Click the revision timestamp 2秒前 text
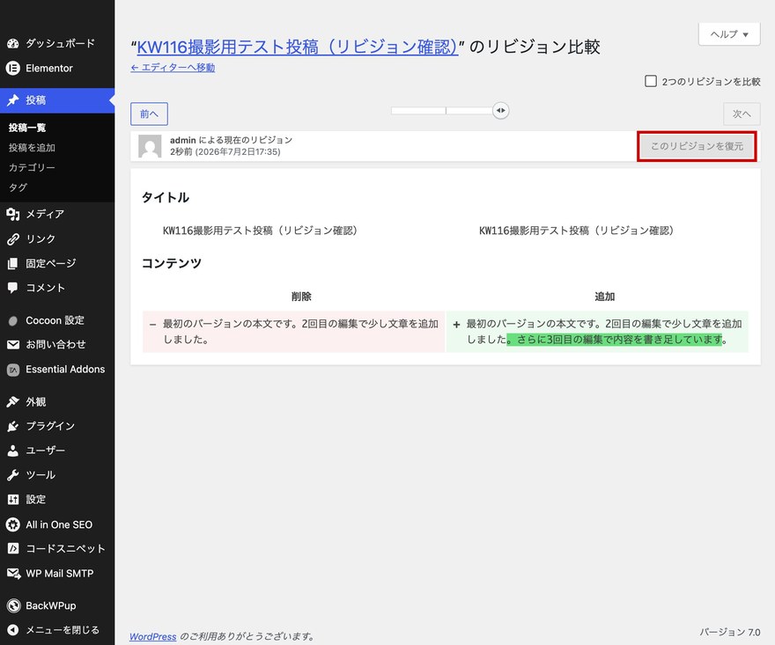The width and height of the screenshot is (775, 645). coord(225,152)
